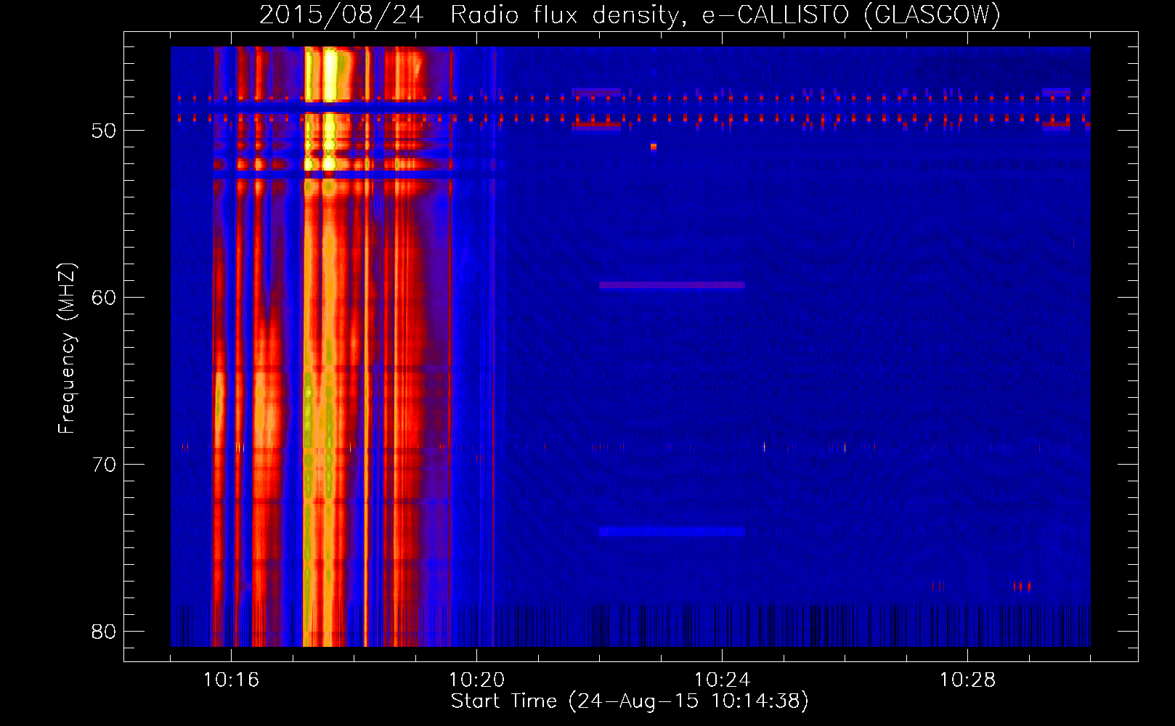
Task: Click the plot title with the 2015/08/24 date
Action: [x=630, y=15]
